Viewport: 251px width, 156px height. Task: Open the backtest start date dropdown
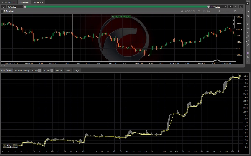tap(15, 7)
